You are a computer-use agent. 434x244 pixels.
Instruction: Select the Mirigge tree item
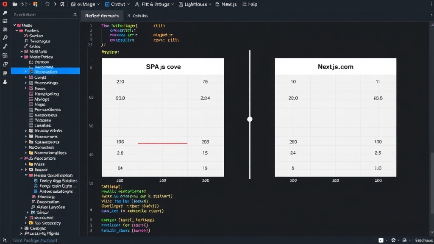(39, 99)
